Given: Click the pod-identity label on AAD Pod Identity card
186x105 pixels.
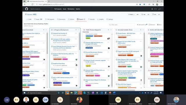Looking at the screenshot, I should point(89,48).
